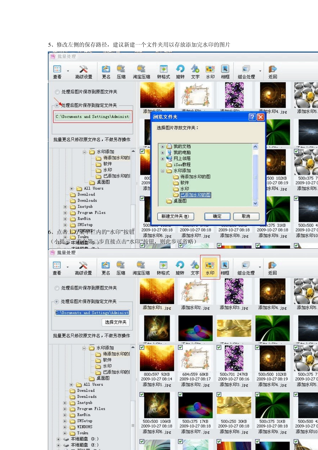Select 保存到指定文件夹 radio in step 6 screenshot
The image size is (318, 450).
point(57,302)
